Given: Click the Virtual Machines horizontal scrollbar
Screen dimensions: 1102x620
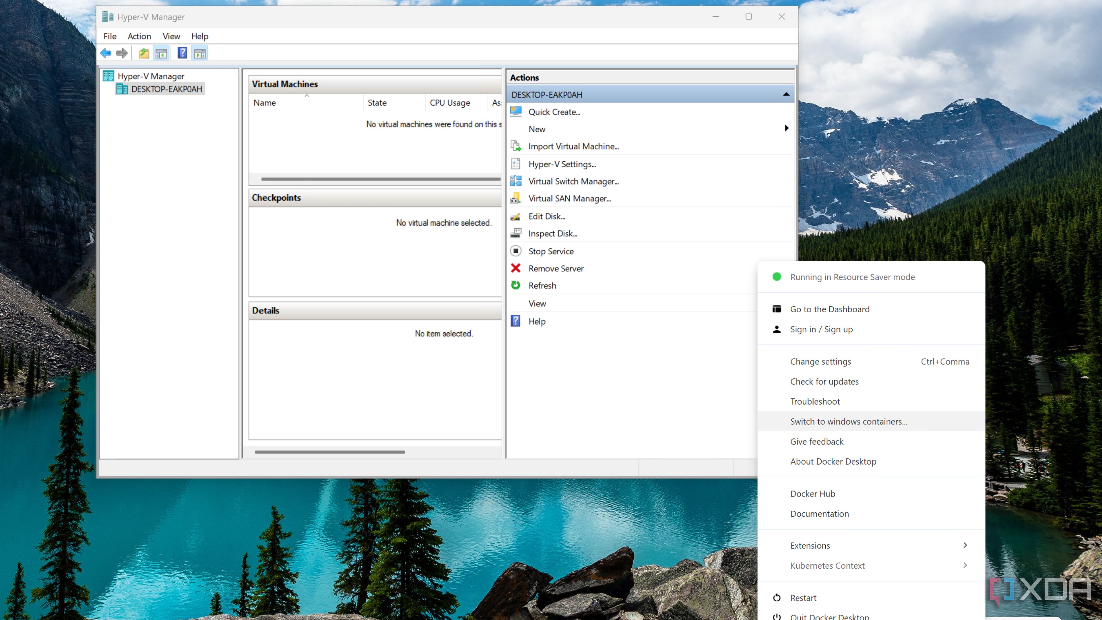Looking at the screenshot, I should (381, 179).
